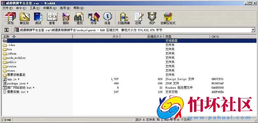Sort by Type (类型) column header

187,37
